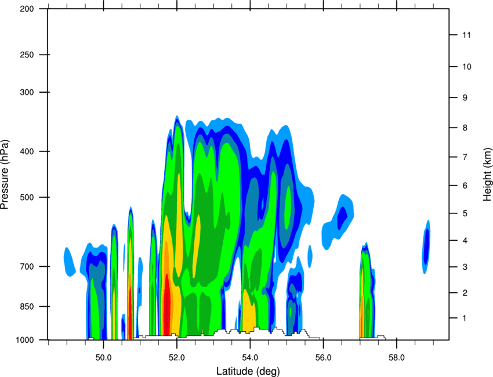The image size is (493, 377).
Task: Click the 4 km height label
Action: click(465, 241)
